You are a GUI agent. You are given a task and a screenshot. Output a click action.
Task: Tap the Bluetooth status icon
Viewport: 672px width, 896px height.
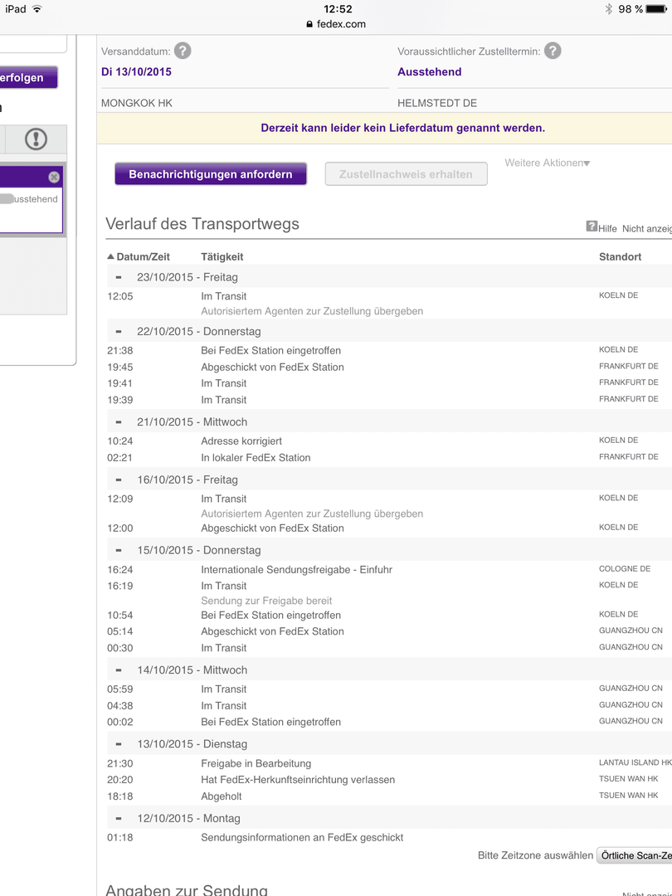609,9
